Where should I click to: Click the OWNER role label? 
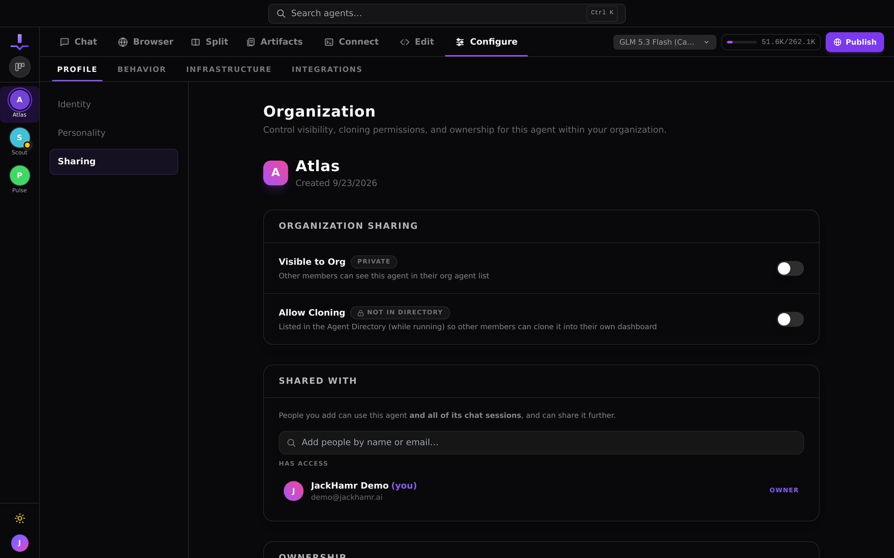pyautogui.click(x=784, y=490)
